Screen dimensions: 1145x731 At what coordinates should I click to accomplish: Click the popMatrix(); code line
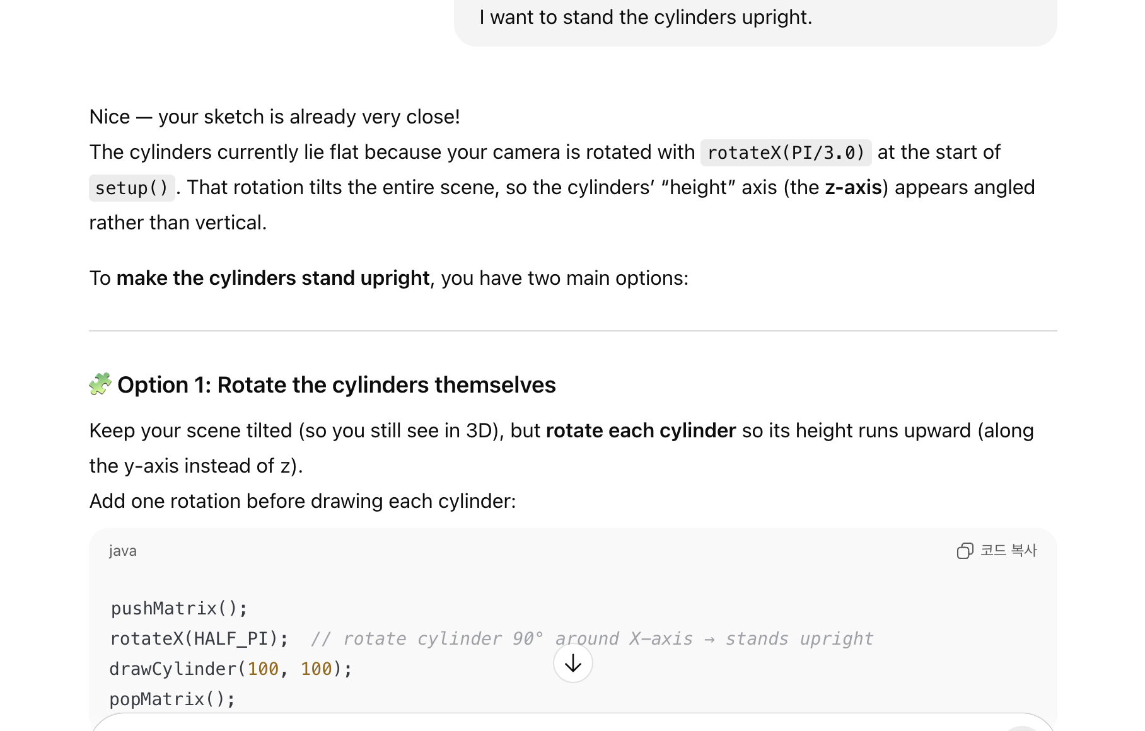coord(173,699)
